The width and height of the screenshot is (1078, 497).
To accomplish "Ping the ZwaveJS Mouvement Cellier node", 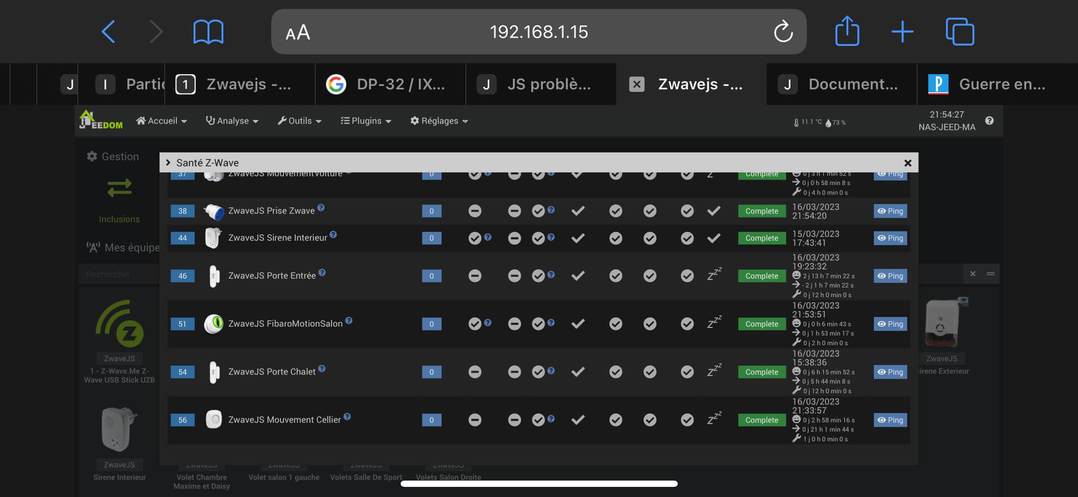I will click(890, 420).
